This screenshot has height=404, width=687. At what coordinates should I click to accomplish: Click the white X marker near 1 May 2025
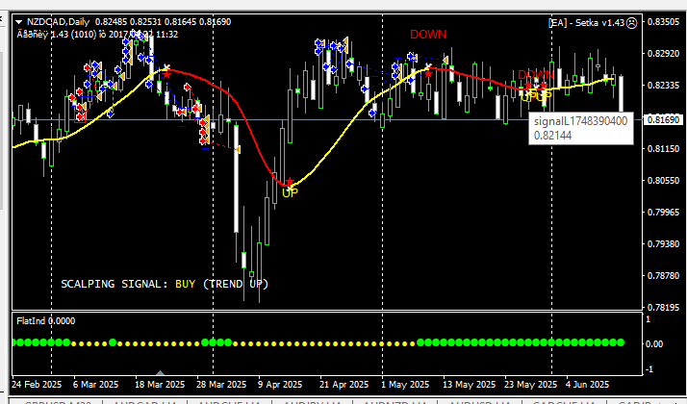click(428, 66)
